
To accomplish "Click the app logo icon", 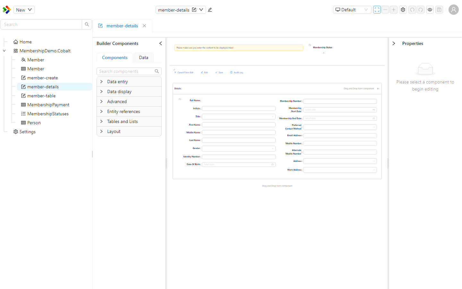I will [x=6, y=10].
